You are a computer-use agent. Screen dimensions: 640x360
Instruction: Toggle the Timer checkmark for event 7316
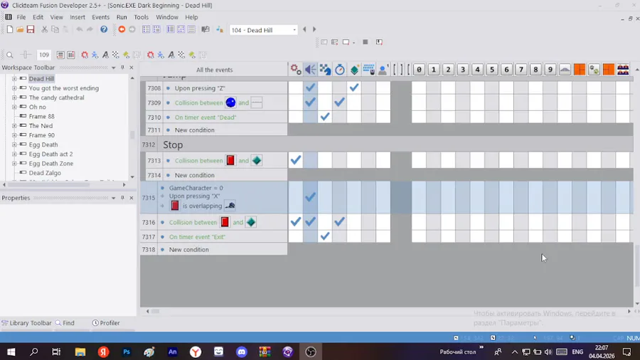pos(340,222)
